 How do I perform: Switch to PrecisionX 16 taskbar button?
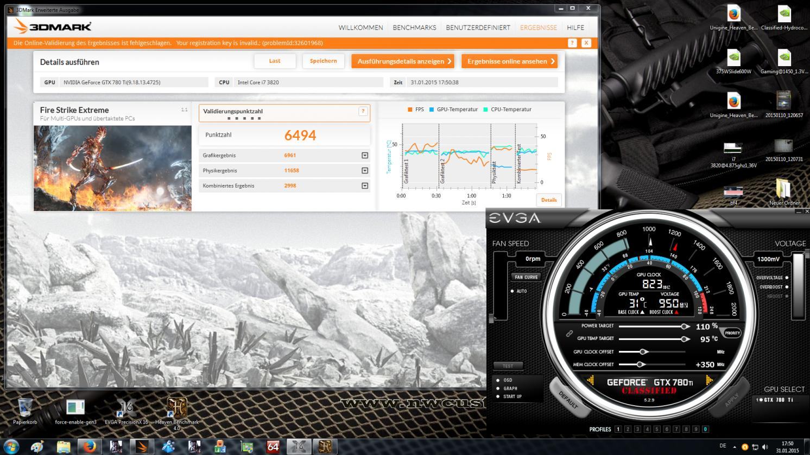(299, 447)
